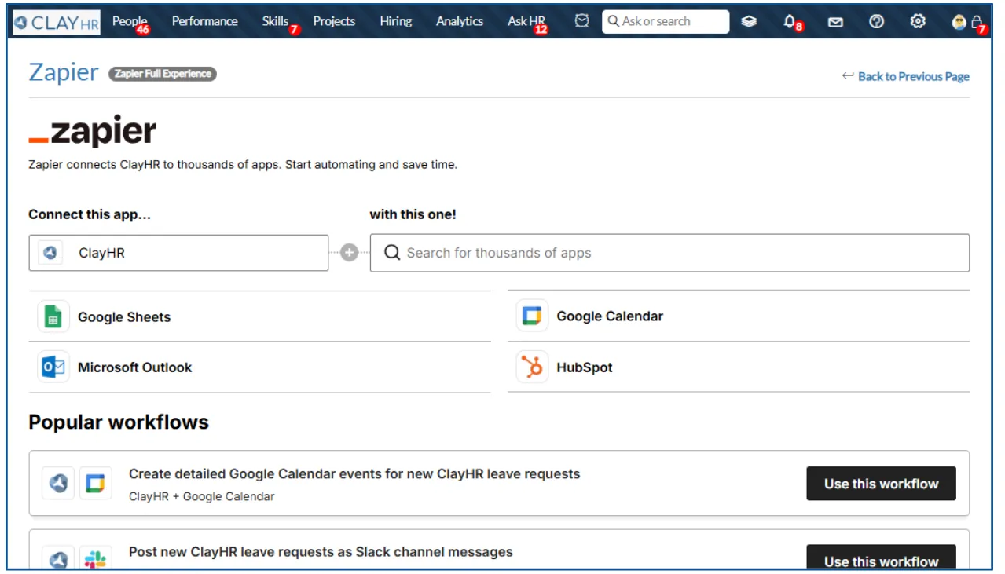Select HubSpot app label
Screen dimensions: 1005x574
point(585,367)
